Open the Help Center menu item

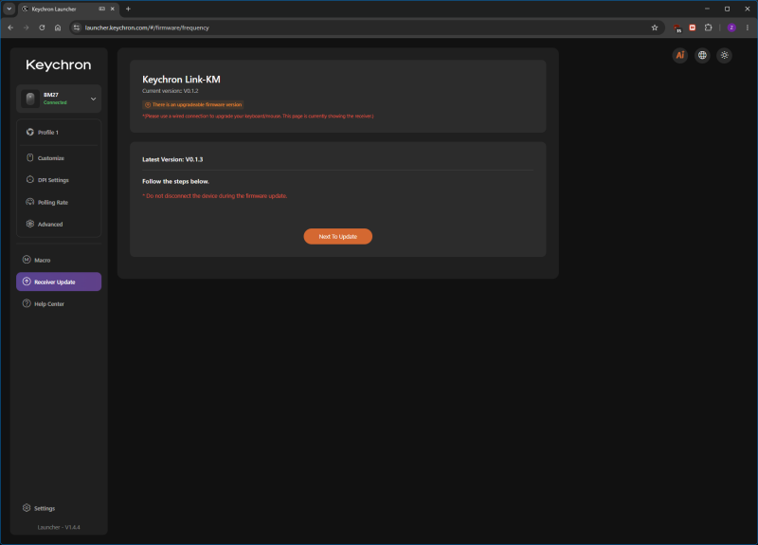[59, 303]
